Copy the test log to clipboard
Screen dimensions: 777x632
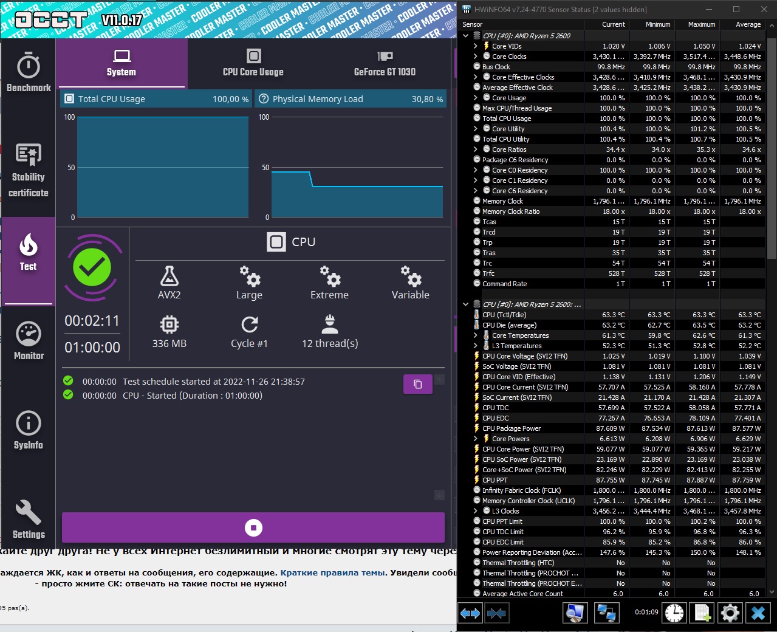pyautogui.click(x=418, y=384)
